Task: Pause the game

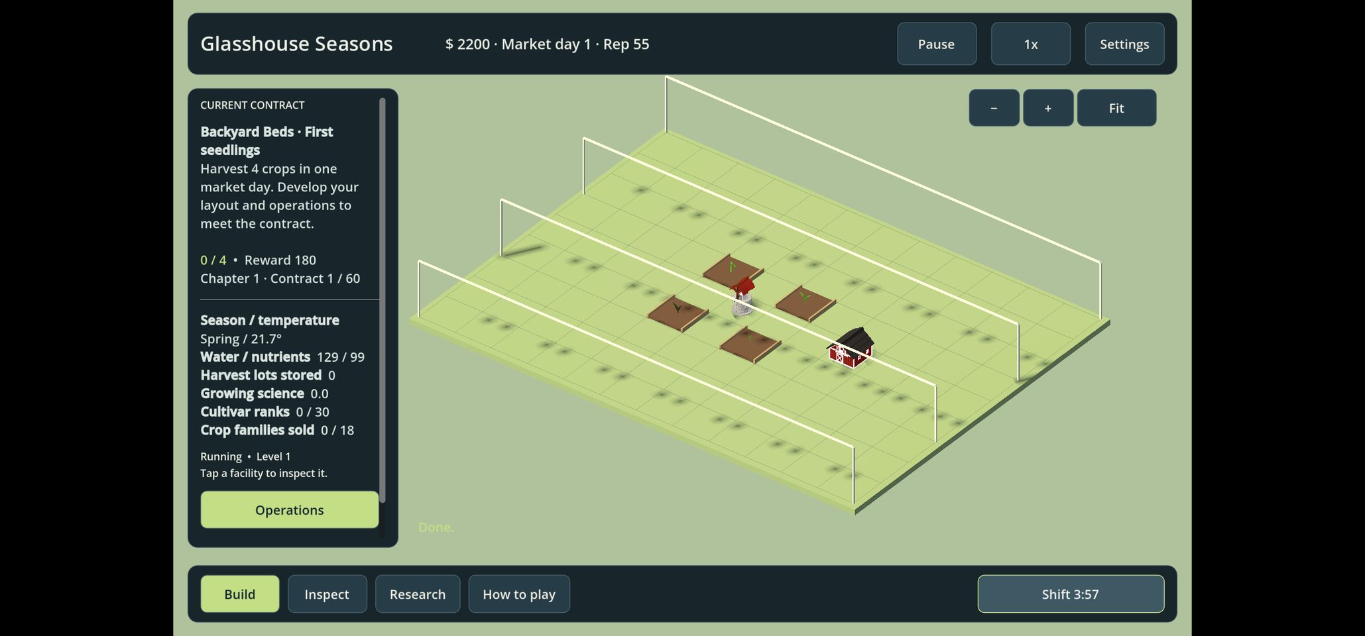Action: pyautogui.click(x=936, y=44)
